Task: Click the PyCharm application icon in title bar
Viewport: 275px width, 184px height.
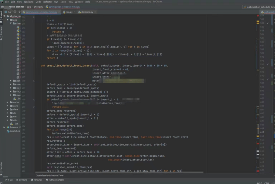Action: (x=2, y=2)
